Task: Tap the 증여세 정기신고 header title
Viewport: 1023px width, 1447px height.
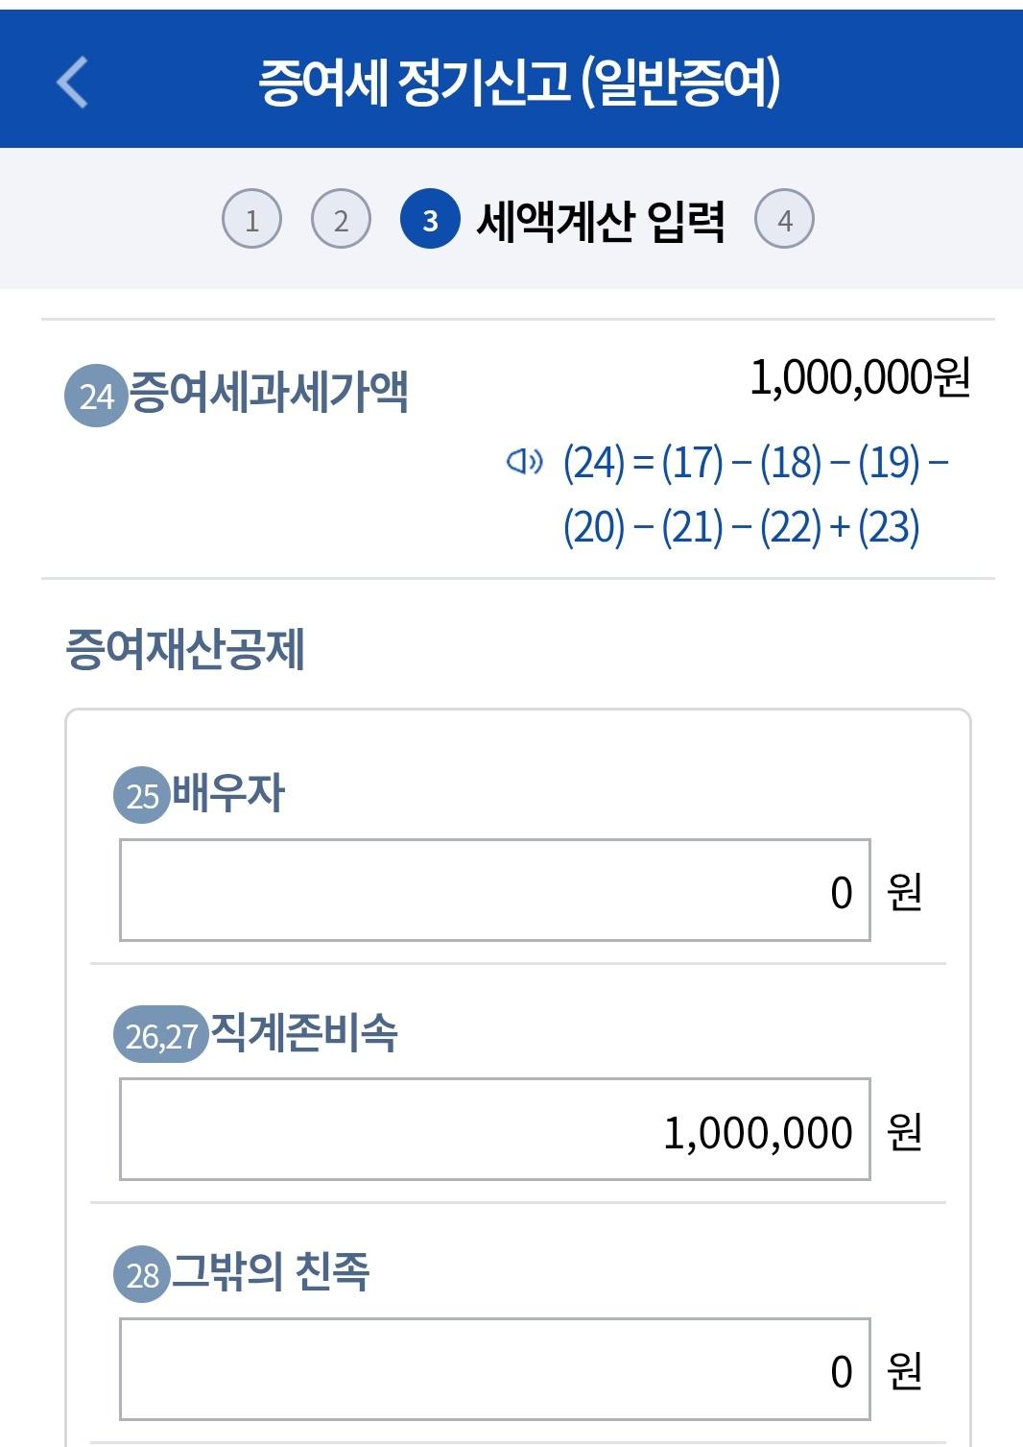Action: click(518, 82)
